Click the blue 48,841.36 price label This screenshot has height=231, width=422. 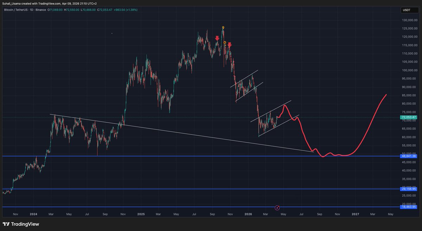[x=408, y=156]
